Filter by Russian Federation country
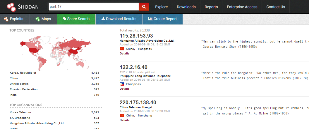 tap(23, 89)
